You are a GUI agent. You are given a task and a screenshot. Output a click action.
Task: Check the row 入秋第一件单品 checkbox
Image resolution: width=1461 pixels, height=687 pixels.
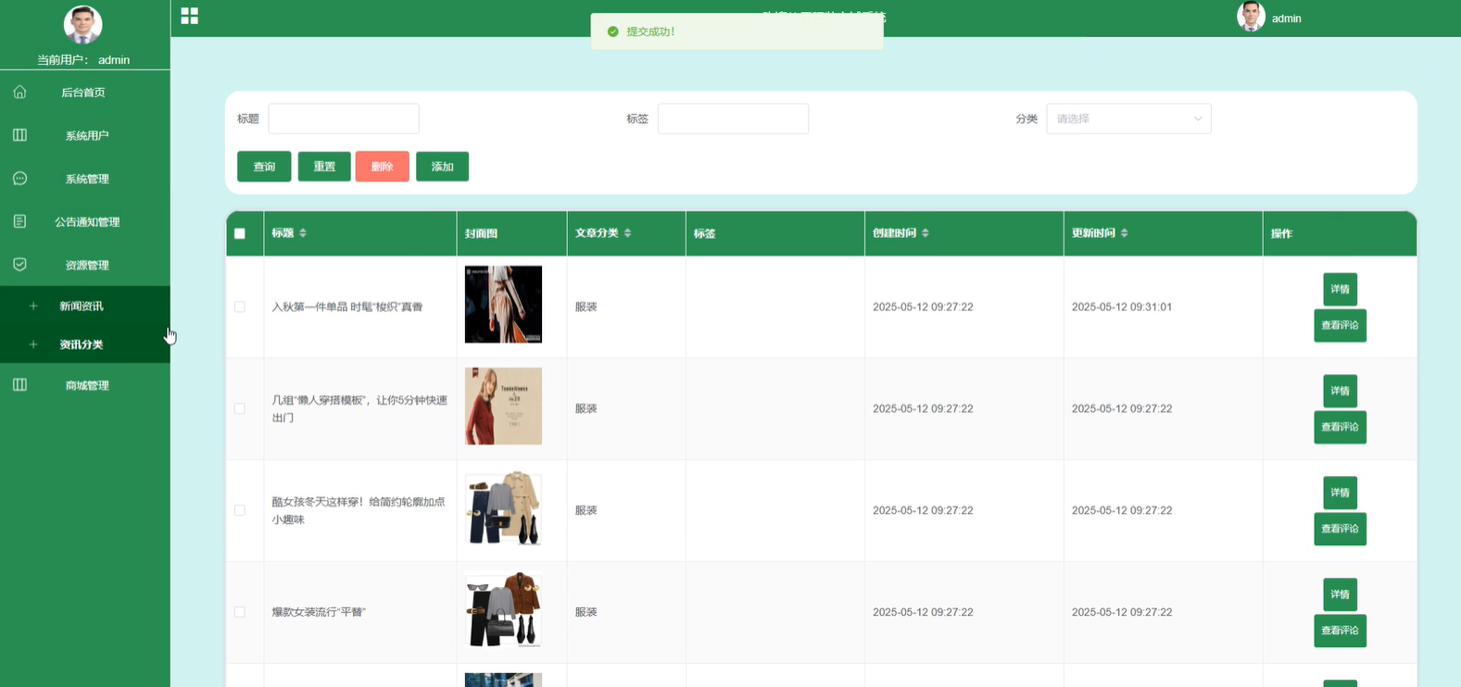click(240, 306)
